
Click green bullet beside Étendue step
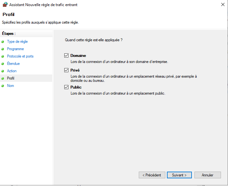pyautogui.click(x=3, y=64)
